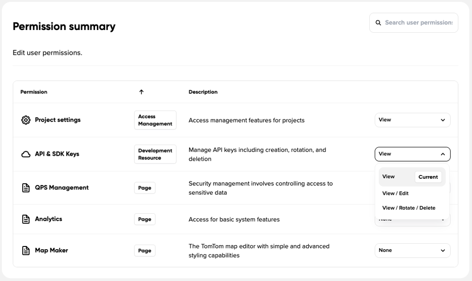Open the Project settings permission dropdown
Viewport: 472px width, 281px height.
(412, 120)
